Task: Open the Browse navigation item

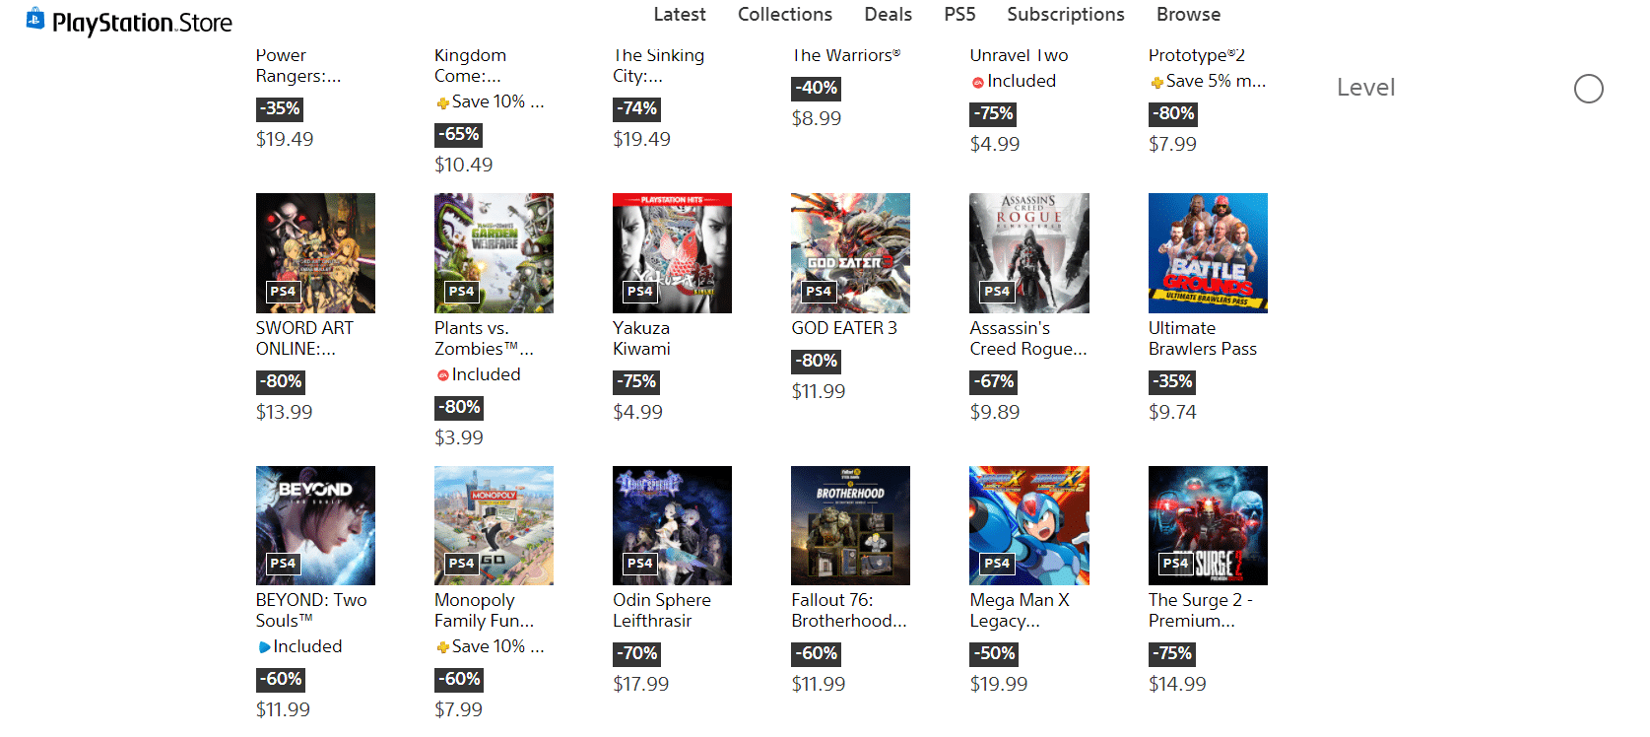Action: (1188, 15)
